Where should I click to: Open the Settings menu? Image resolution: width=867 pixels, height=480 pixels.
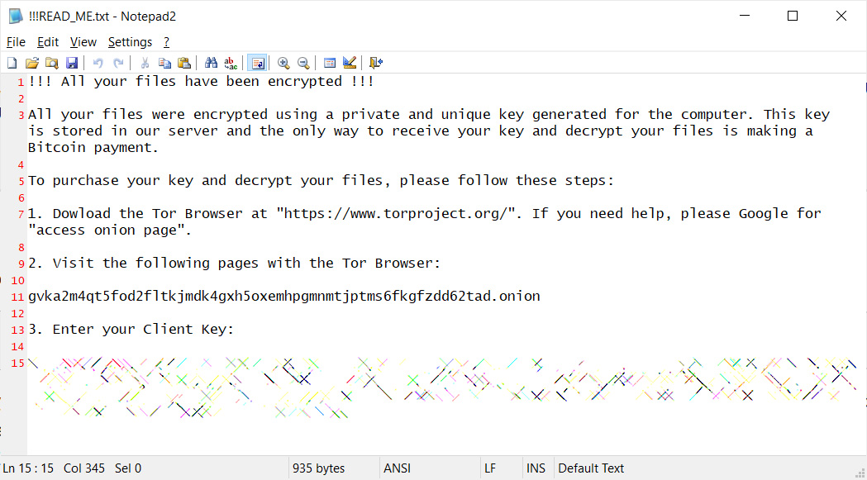(x=130, y=41)
